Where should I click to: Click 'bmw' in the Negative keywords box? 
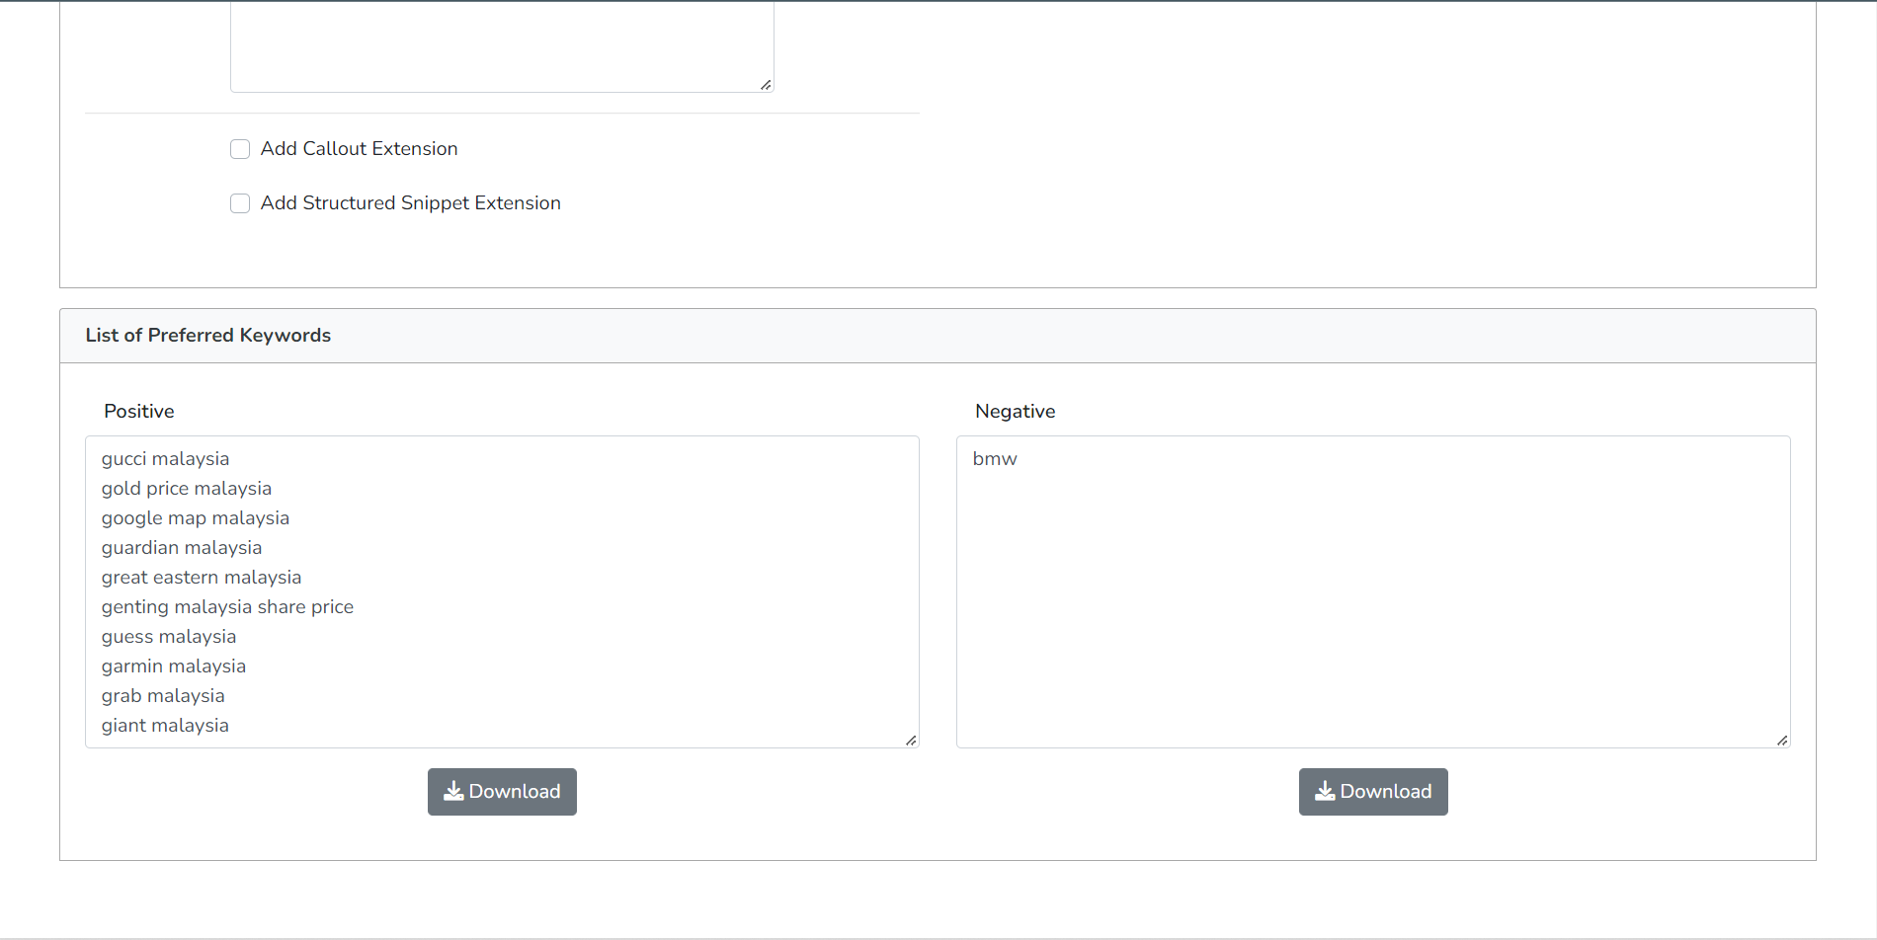pos(994,459)
